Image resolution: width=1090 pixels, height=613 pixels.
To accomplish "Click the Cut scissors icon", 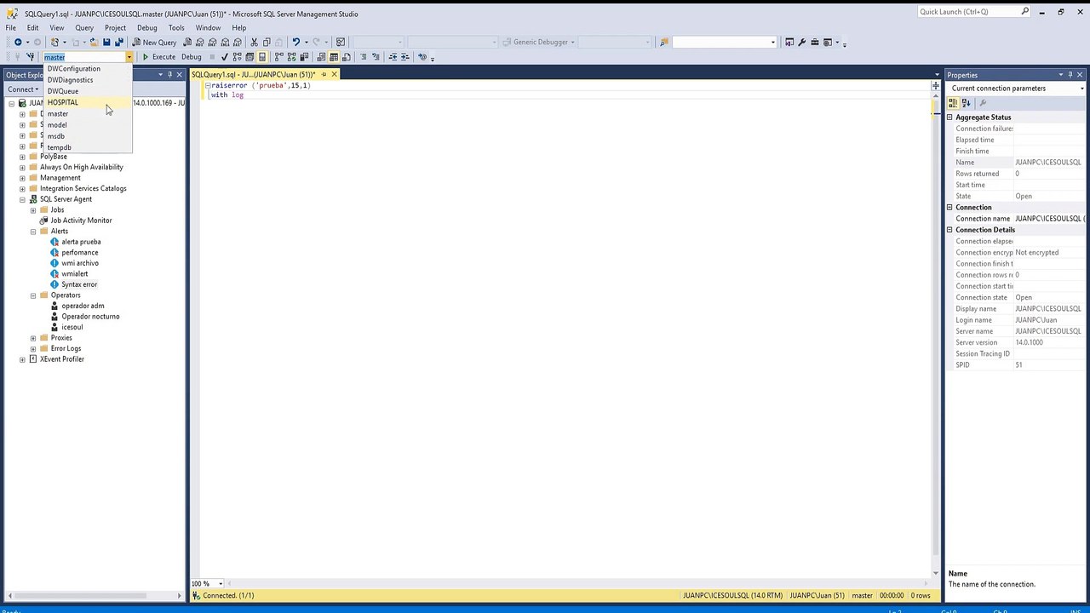I will click(255, 42).
